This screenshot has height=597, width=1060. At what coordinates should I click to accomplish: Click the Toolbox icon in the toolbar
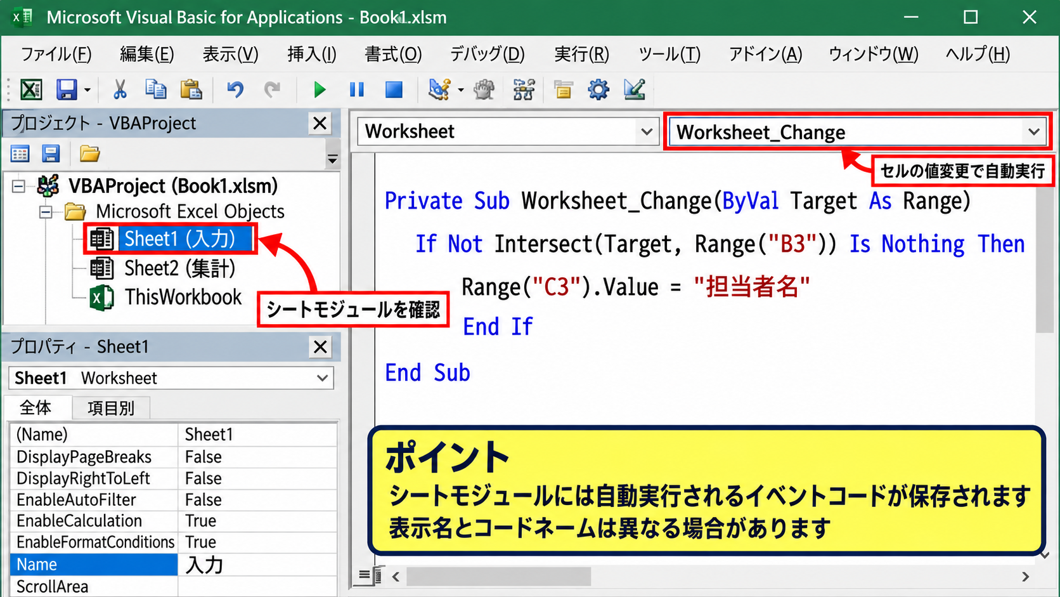(635, 89)
